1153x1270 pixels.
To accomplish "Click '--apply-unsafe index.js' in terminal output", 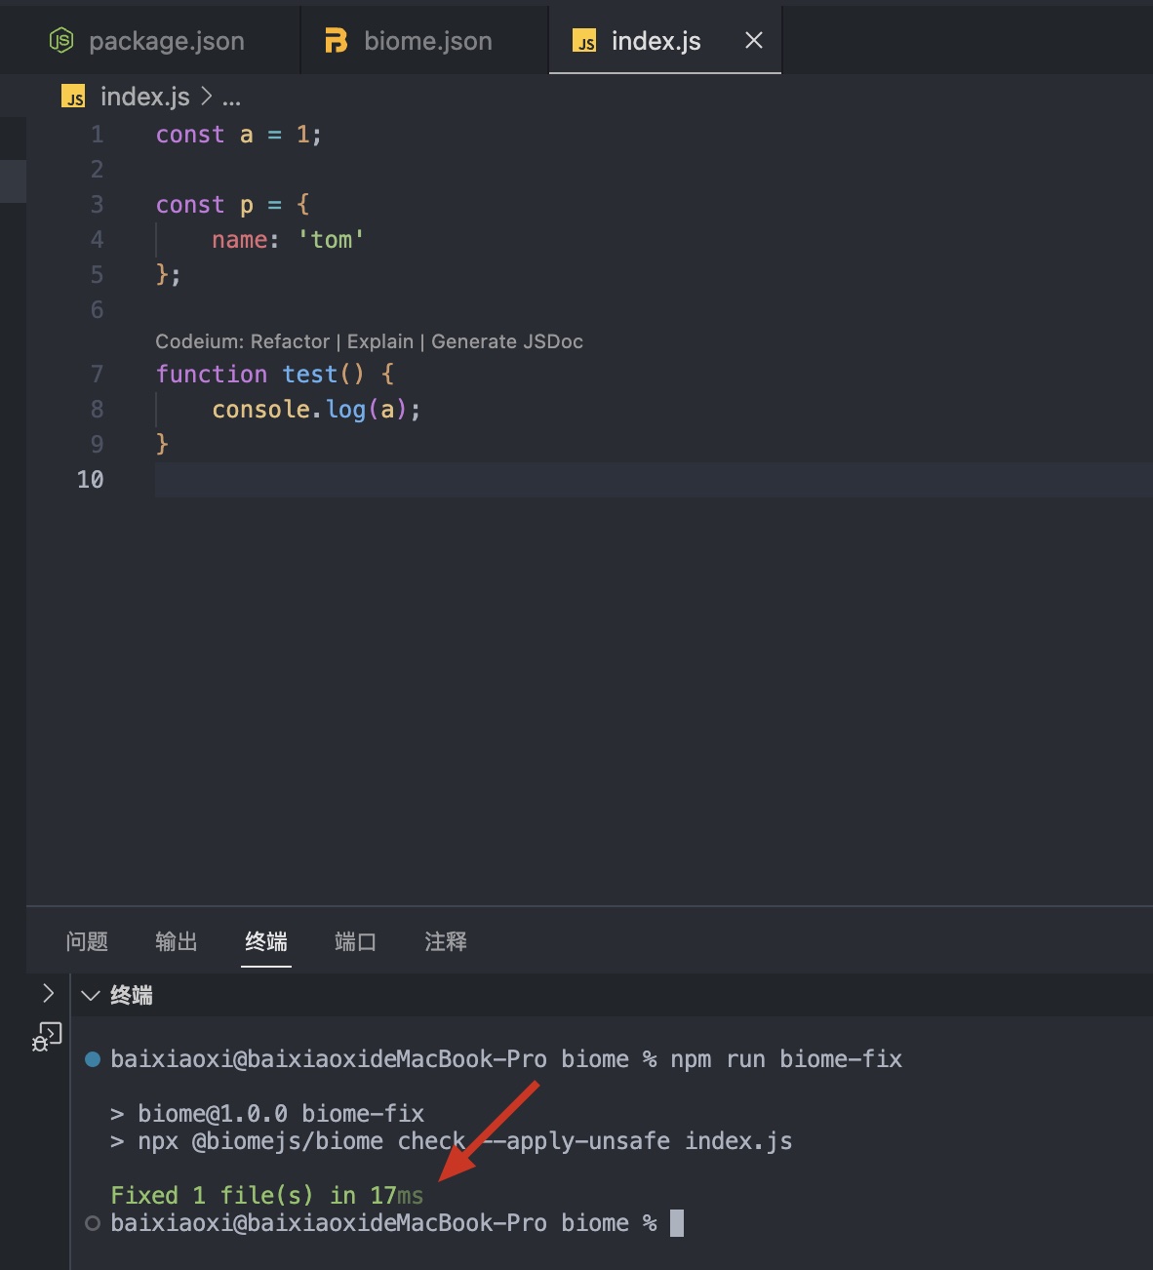I will tap(638, 1141).
